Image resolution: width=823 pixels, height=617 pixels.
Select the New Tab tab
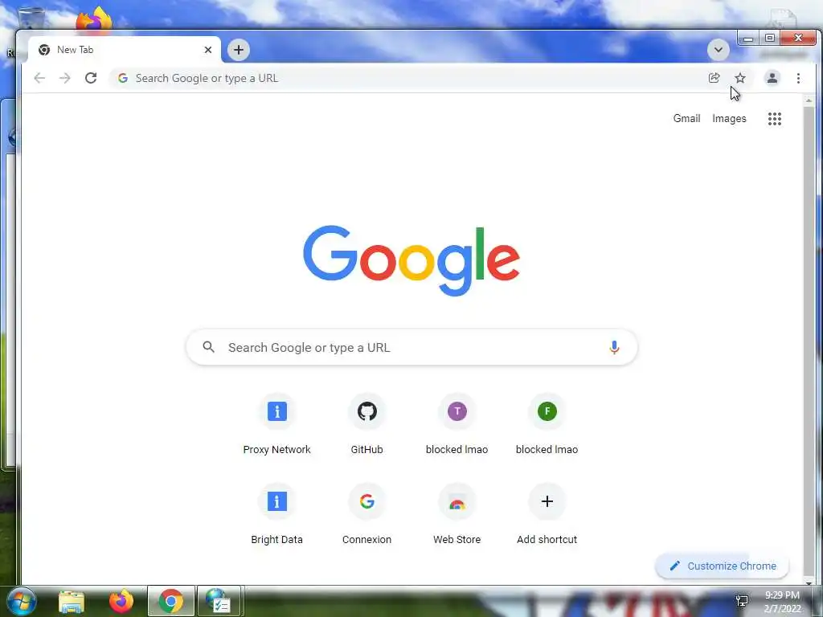125,50
